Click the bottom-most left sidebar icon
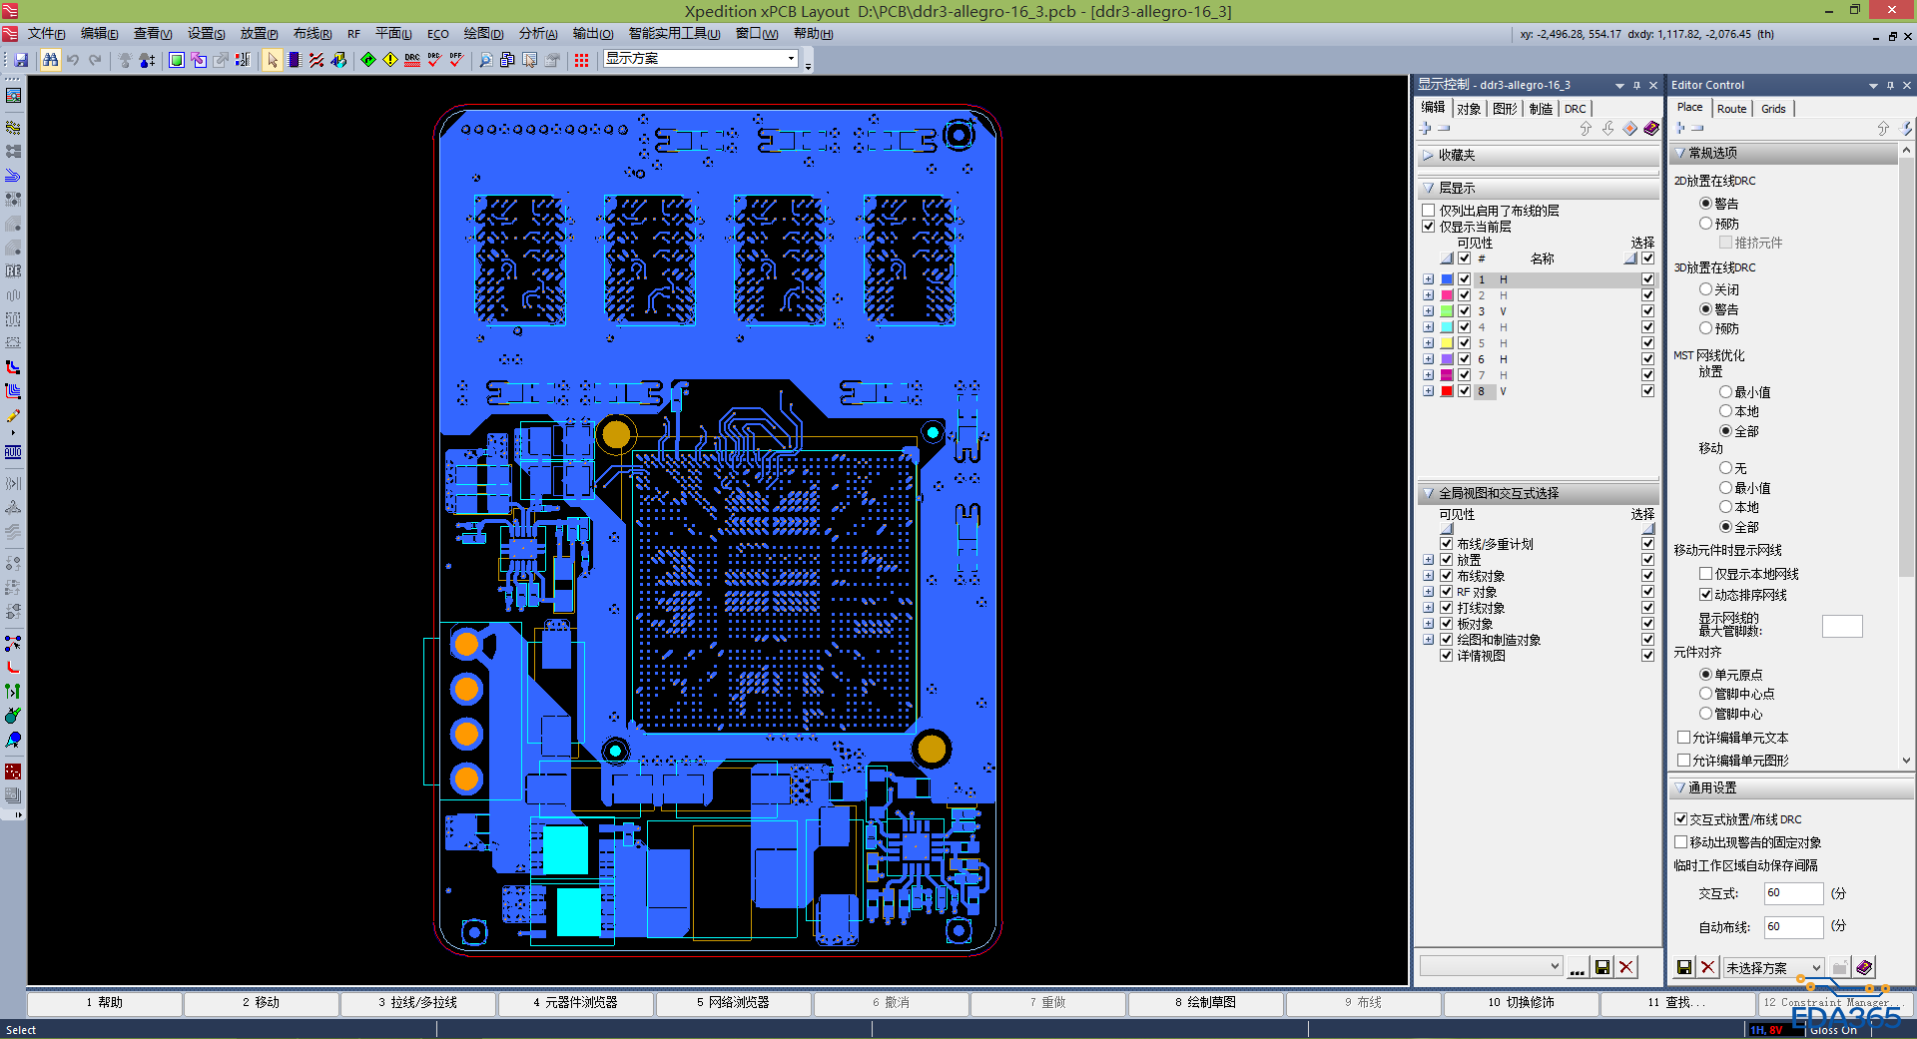The width and height of the screenshot is (1917, 1039). [13, 795]
